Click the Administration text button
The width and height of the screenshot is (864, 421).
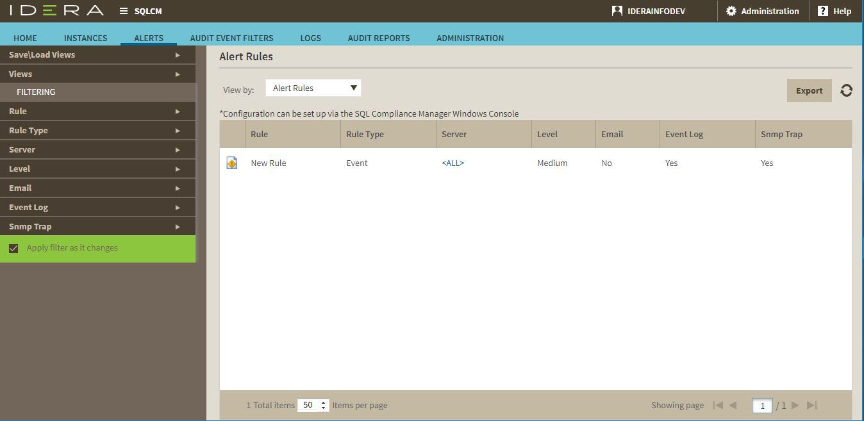click(x=770, y=11)
